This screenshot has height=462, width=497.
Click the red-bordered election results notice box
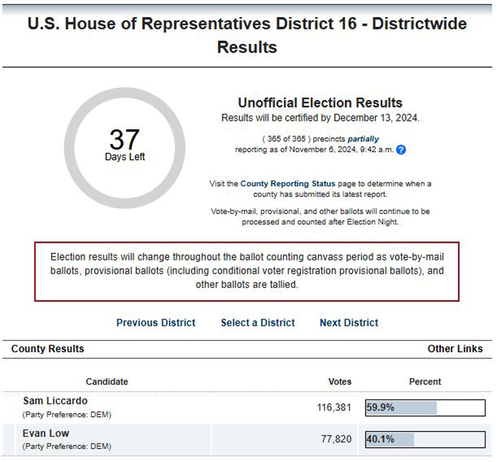tap(246, 272)
